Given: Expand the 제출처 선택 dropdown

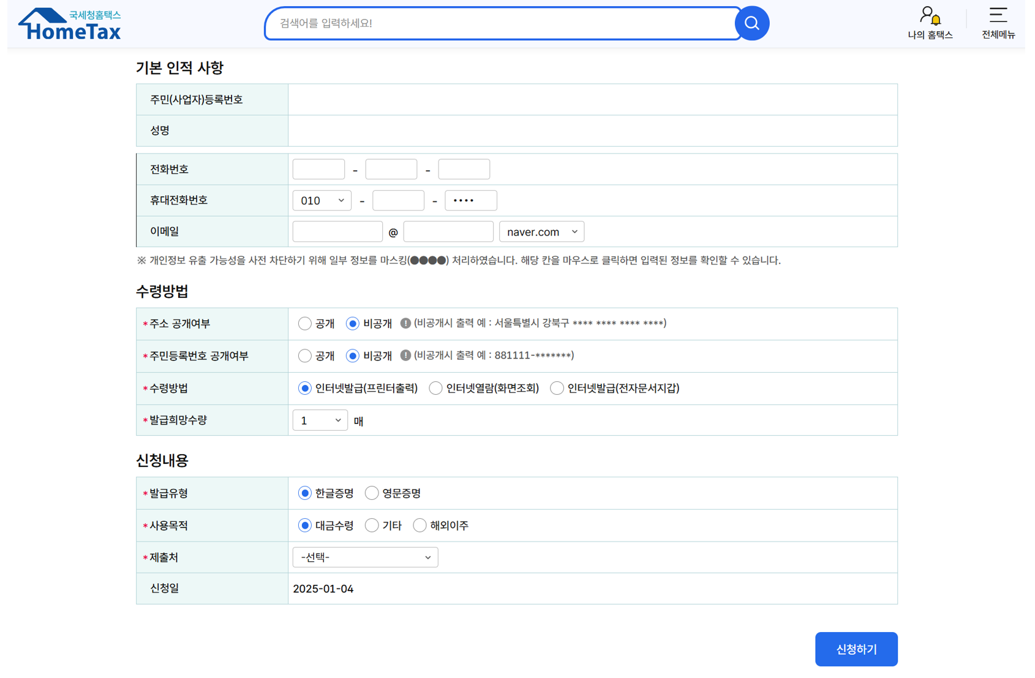Looking at the screenshot, I should pos(365,557).
